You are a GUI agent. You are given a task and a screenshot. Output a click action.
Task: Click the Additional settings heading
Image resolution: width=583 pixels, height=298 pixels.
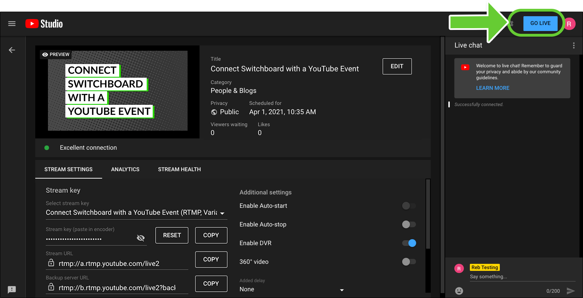pyautogui.click(x=265, y=192)
